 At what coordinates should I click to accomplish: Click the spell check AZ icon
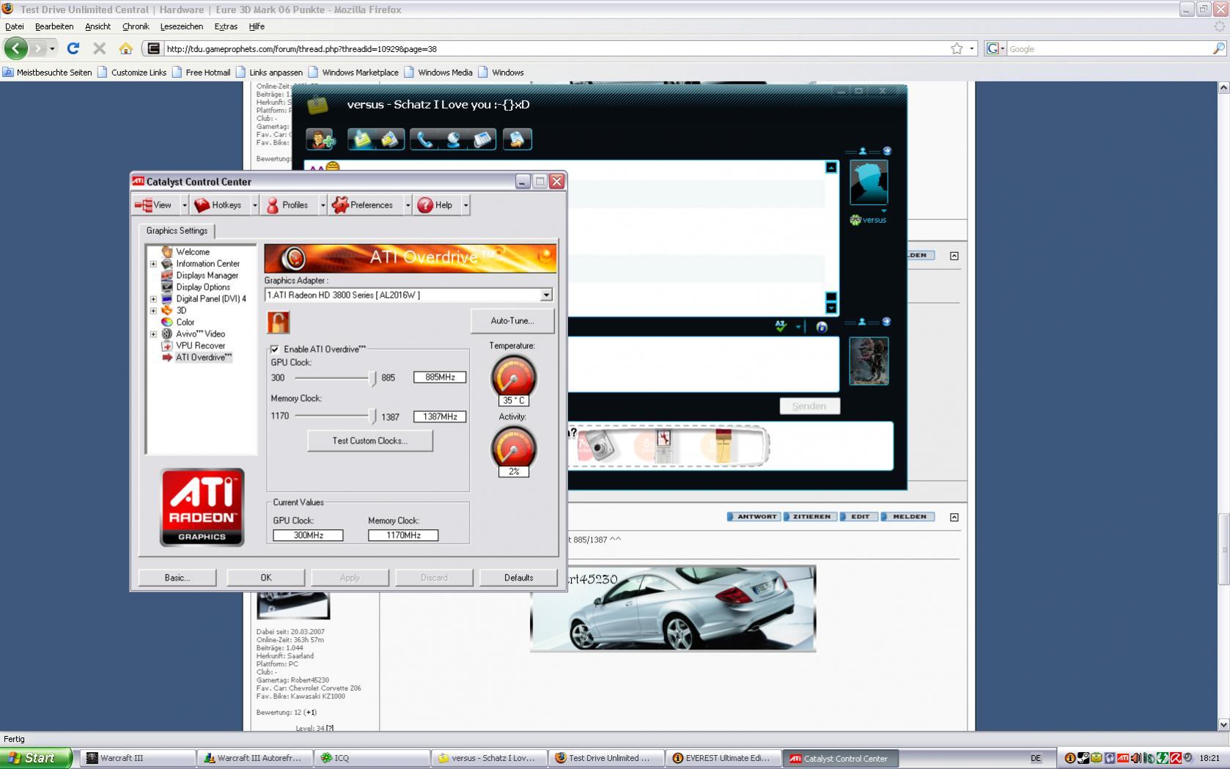pos(781,326)
